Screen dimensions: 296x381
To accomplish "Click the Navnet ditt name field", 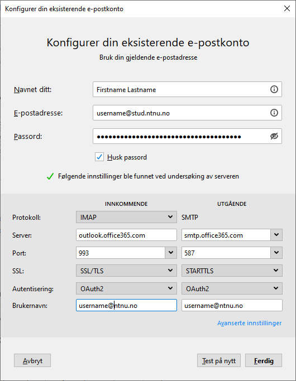I will point(187,89).
